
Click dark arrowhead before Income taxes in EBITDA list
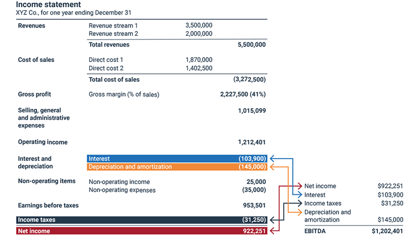point(300,203)
